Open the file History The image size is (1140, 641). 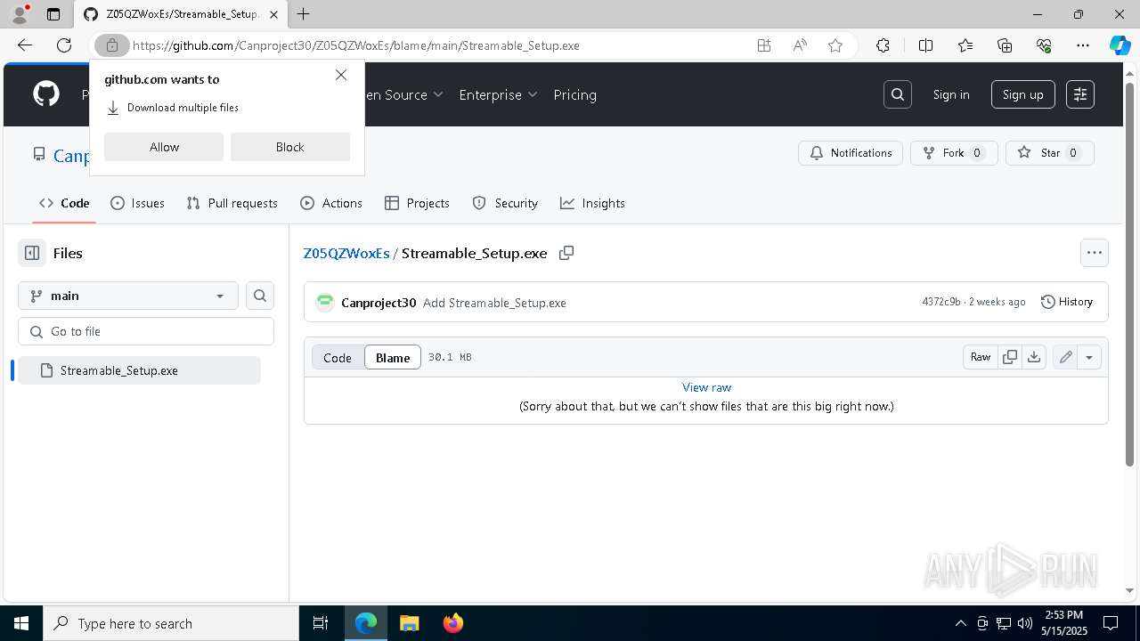1067,302
